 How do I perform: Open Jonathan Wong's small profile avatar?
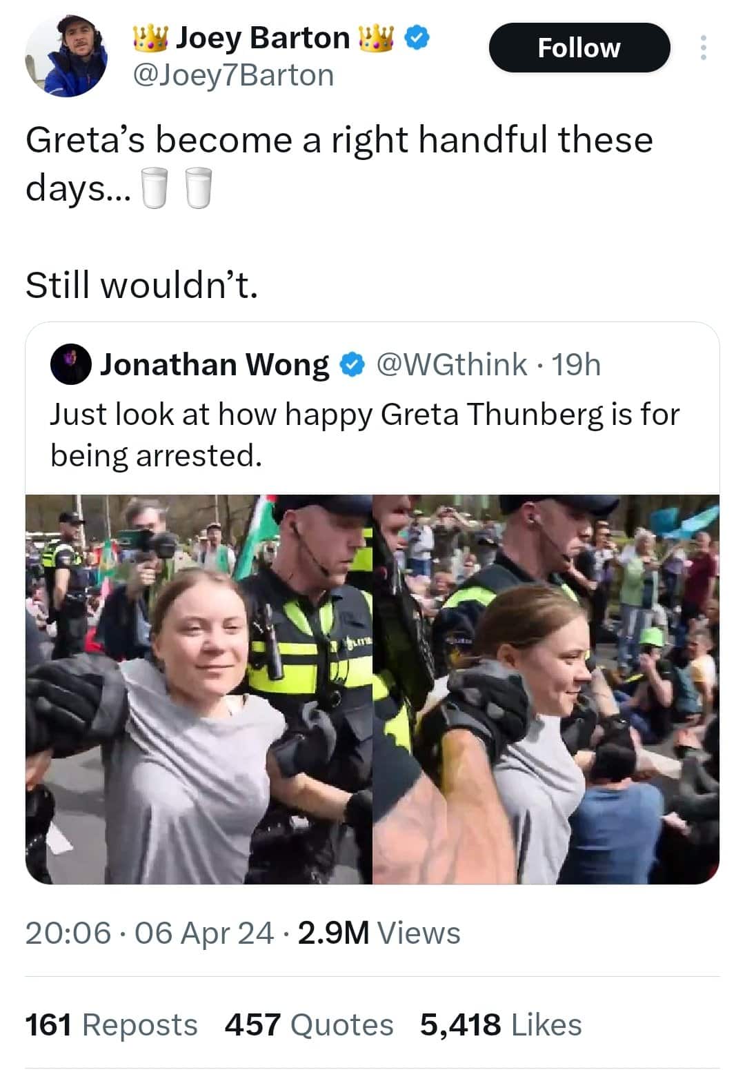71,364
